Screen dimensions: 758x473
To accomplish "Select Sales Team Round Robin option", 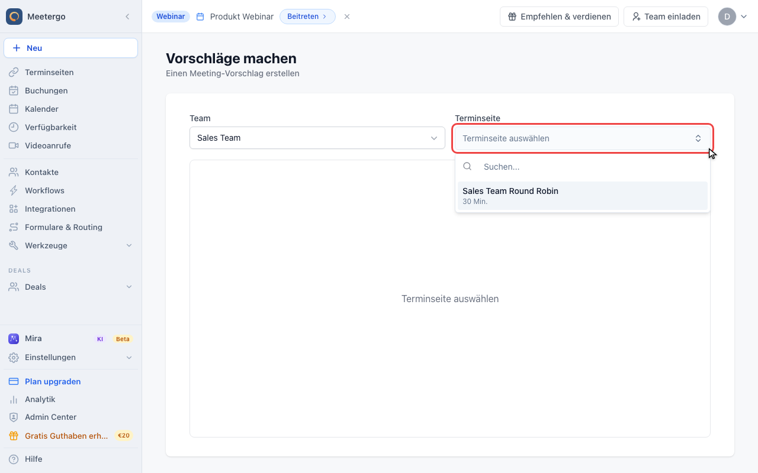I will (583, 196).
